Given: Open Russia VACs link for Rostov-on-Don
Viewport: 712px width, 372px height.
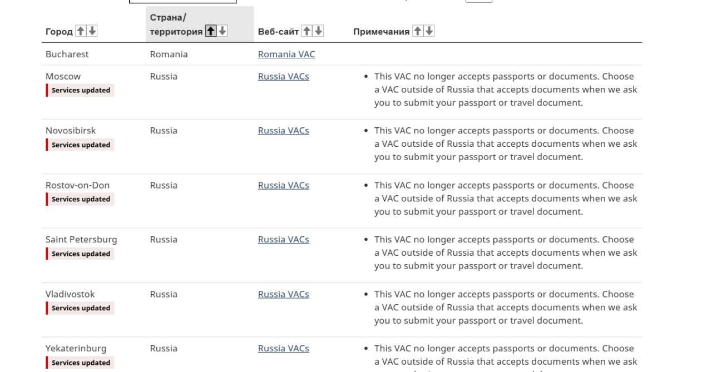Looking at the screenshot, I should 283,185.
